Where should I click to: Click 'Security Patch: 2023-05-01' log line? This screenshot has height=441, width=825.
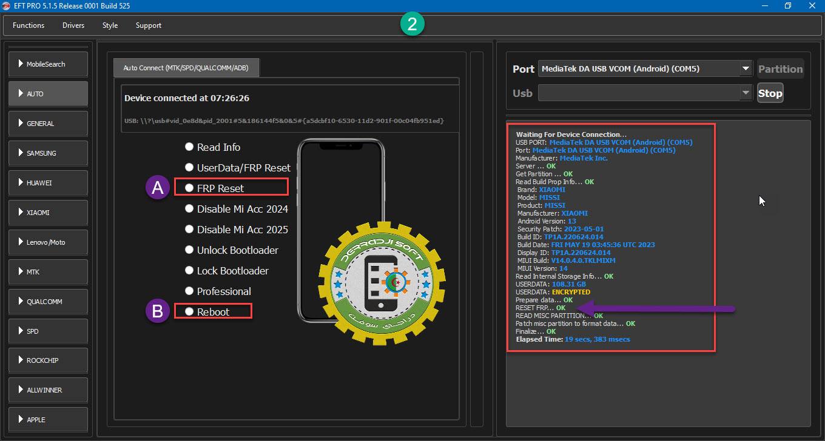tap(561, 229)
